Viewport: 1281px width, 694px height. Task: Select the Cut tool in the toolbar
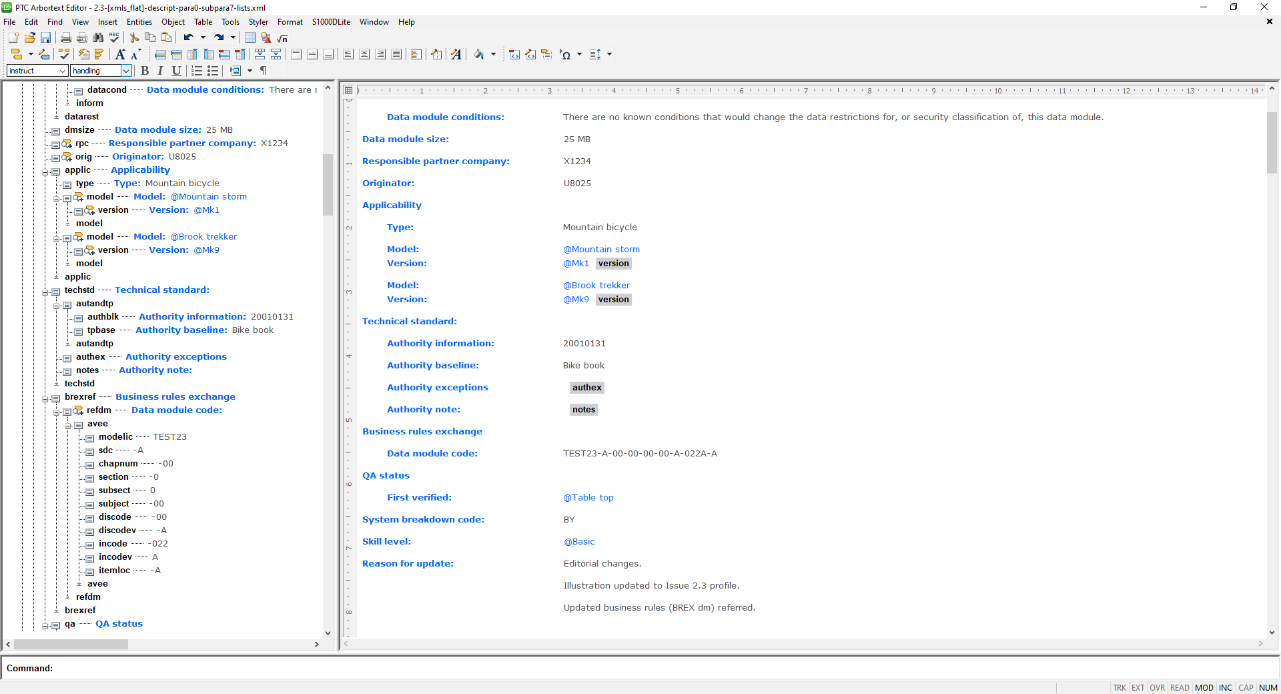click(x=133, y=38)
